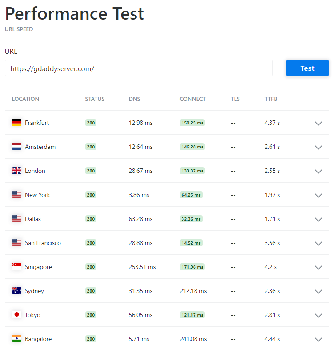Screen dimensions: 335x353
Task: Click the Germany flag icon for Frankfurt
Action: [x=16, y=123]
